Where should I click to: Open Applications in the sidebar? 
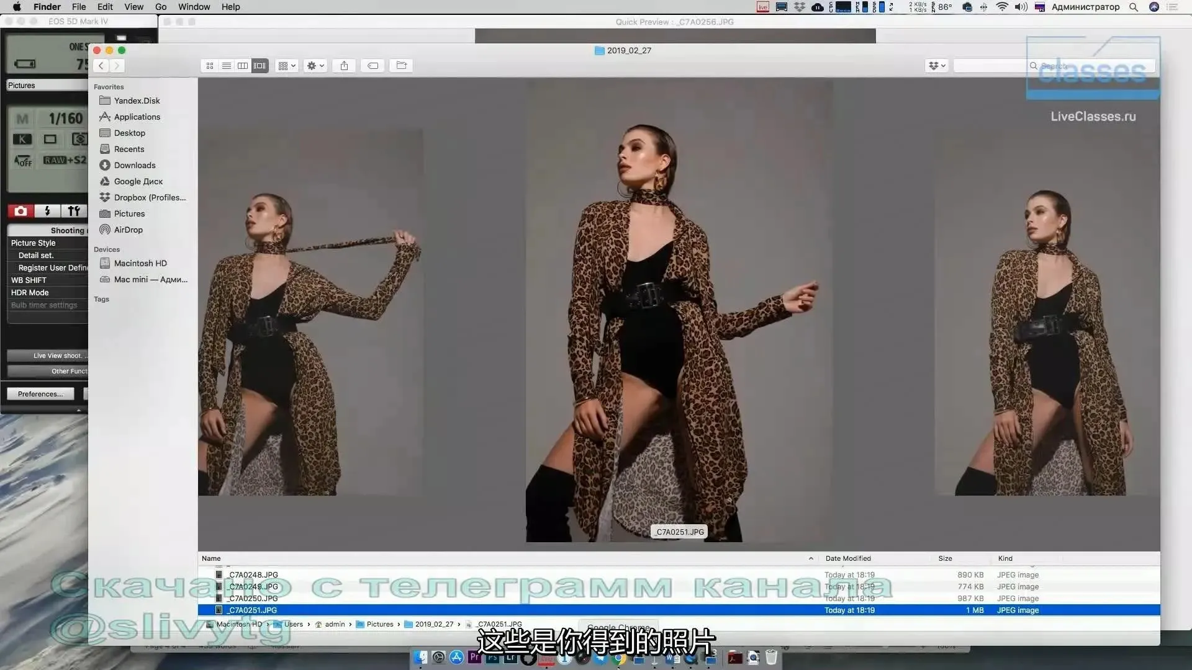pos(137,117)
